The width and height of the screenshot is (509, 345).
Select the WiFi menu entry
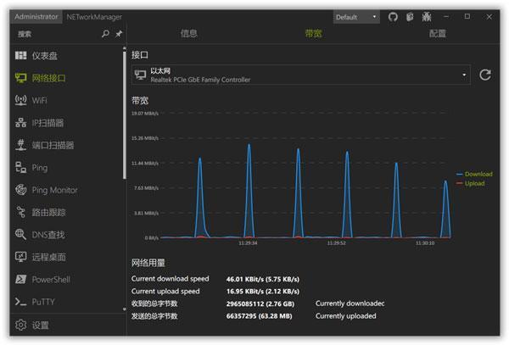[66, 100]
